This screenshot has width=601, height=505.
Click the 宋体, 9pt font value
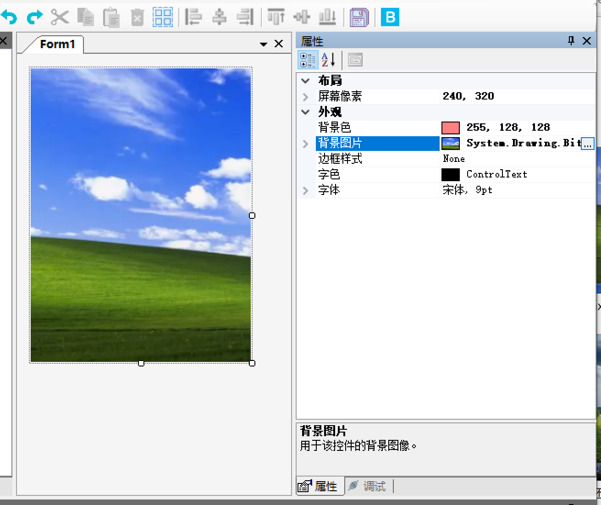click(x=468, y=190)
